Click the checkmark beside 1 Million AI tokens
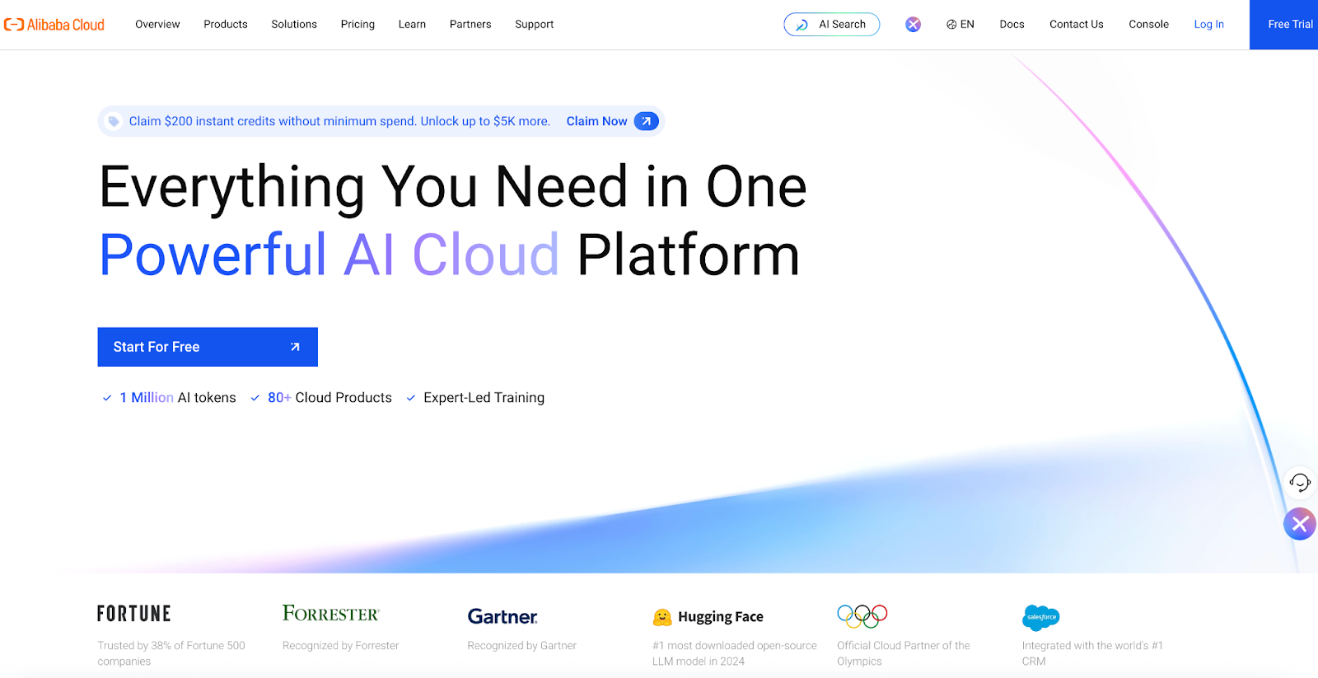 click(x=107, y=398)
